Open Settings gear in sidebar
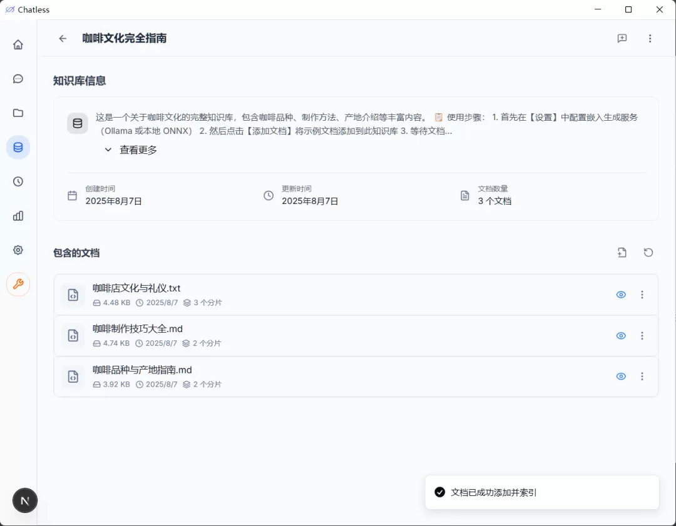This screenshot has width=676, height=526. pos(18,250)
